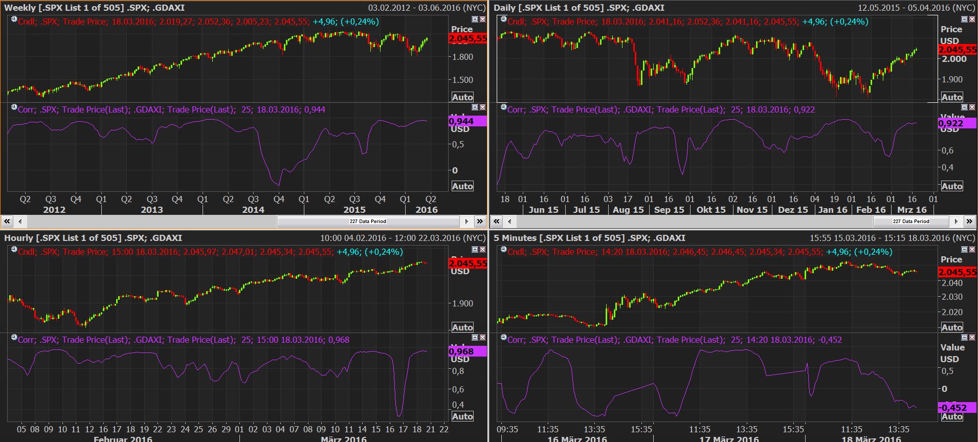Click Auto scale on Hourly price pane
The width and height of the screenshot is (978, 442).
point(462,327)
